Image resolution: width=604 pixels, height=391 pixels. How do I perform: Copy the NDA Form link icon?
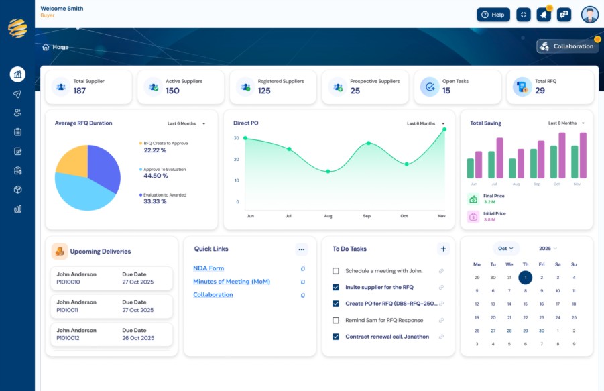pyautogui.click(x=303, y=268)
